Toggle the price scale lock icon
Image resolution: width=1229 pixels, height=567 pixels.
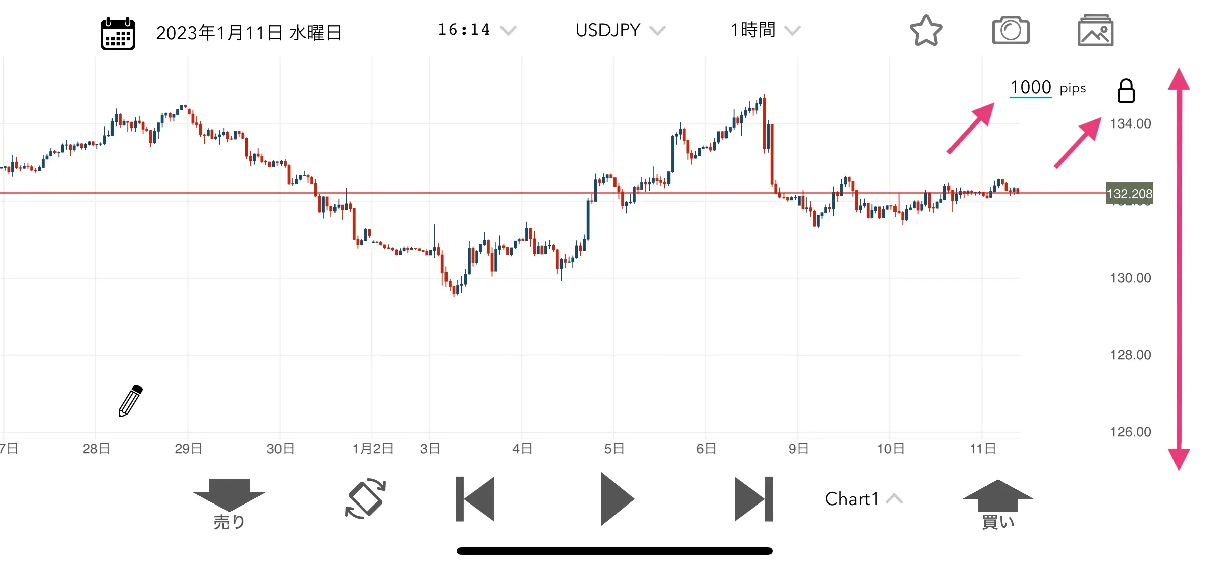[x=1126, y=91]
